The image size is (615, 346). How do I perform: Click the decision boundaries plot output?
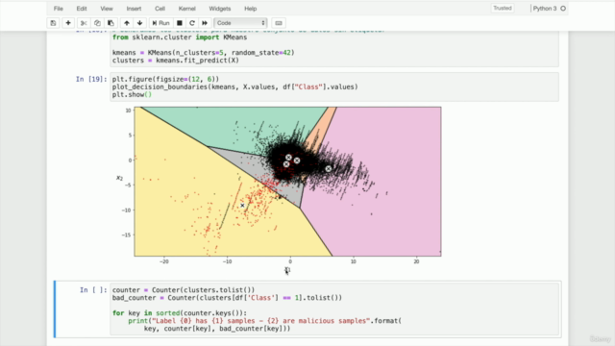(x=287, y=182)
